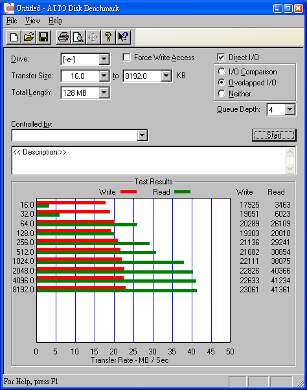
Task: Enable the Force Write Access checkbox
Action: coord(126,58)
